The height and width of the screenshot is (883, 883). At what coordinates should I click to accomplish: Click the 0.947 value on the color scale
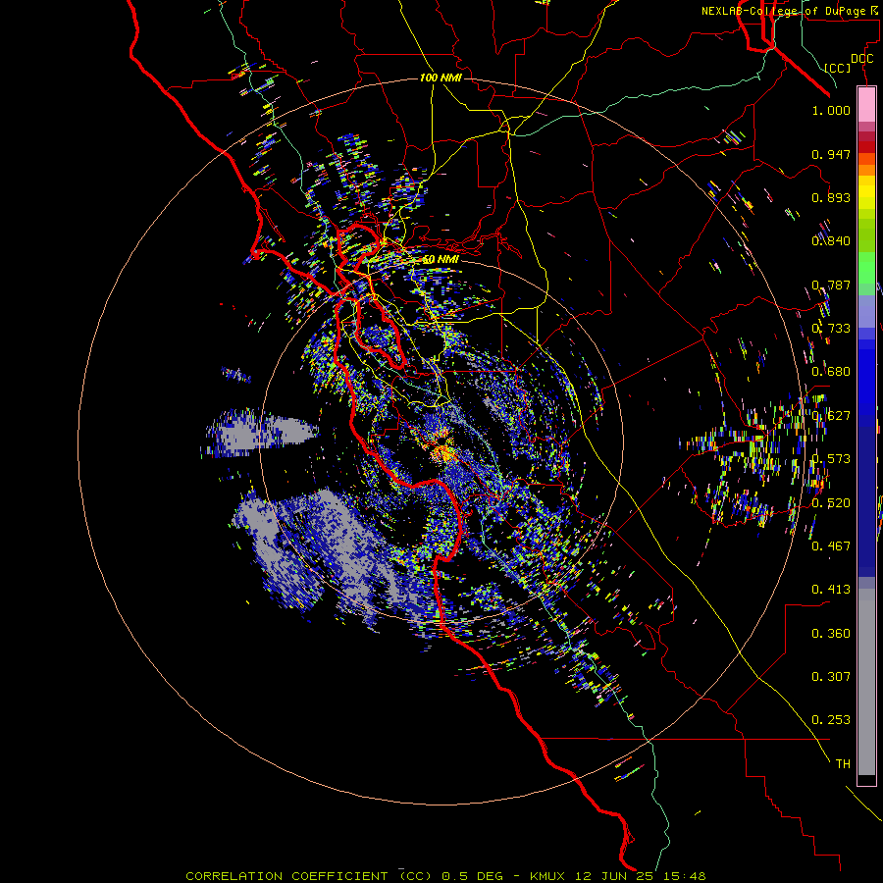pos(831,154)
